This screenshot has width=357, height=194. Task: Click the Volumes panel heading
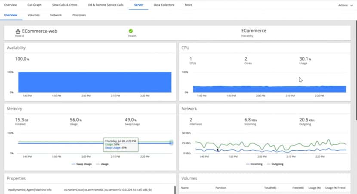pos(189,178)
